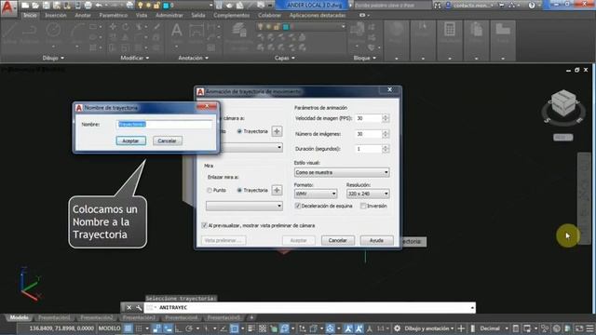Click the Vista preliminar button

pyautogui.click(x=223, y=240)
